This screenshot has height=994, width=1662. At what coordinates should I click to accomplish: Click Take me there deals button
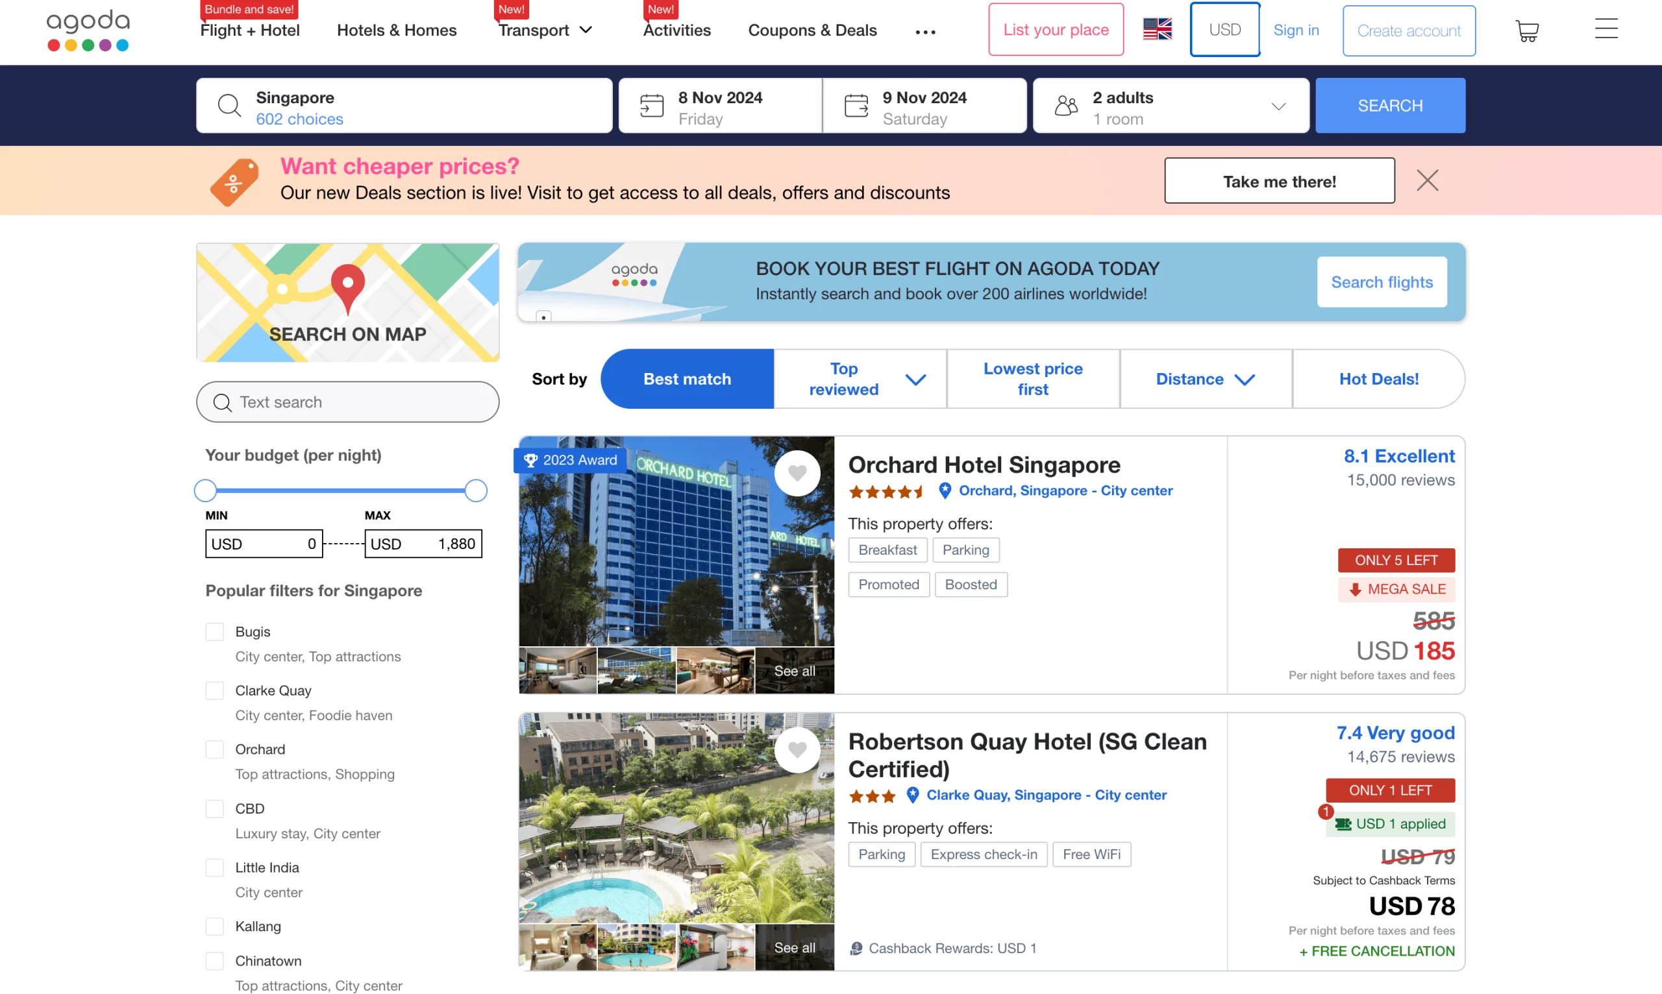point(1280,180)
